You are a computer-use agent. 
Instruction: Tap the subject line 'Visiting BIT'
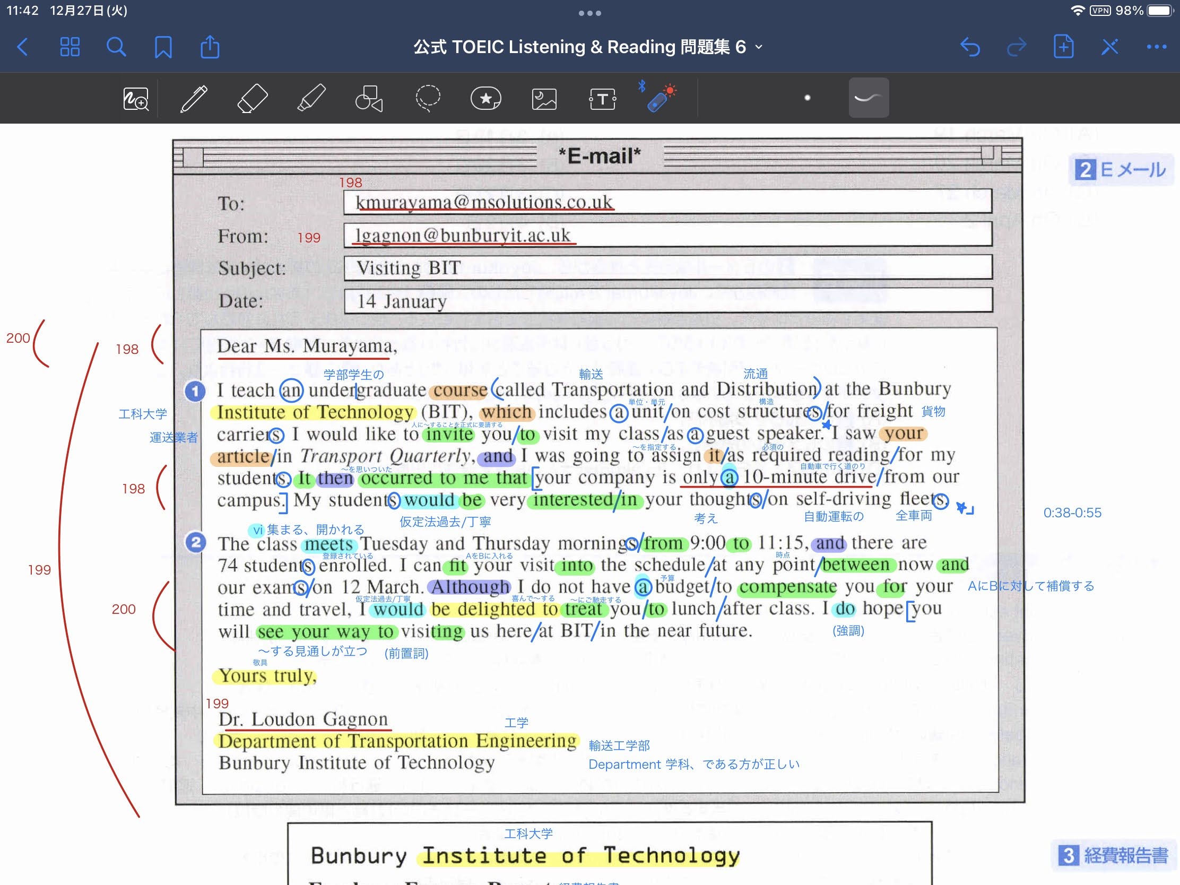coord(409,267)
